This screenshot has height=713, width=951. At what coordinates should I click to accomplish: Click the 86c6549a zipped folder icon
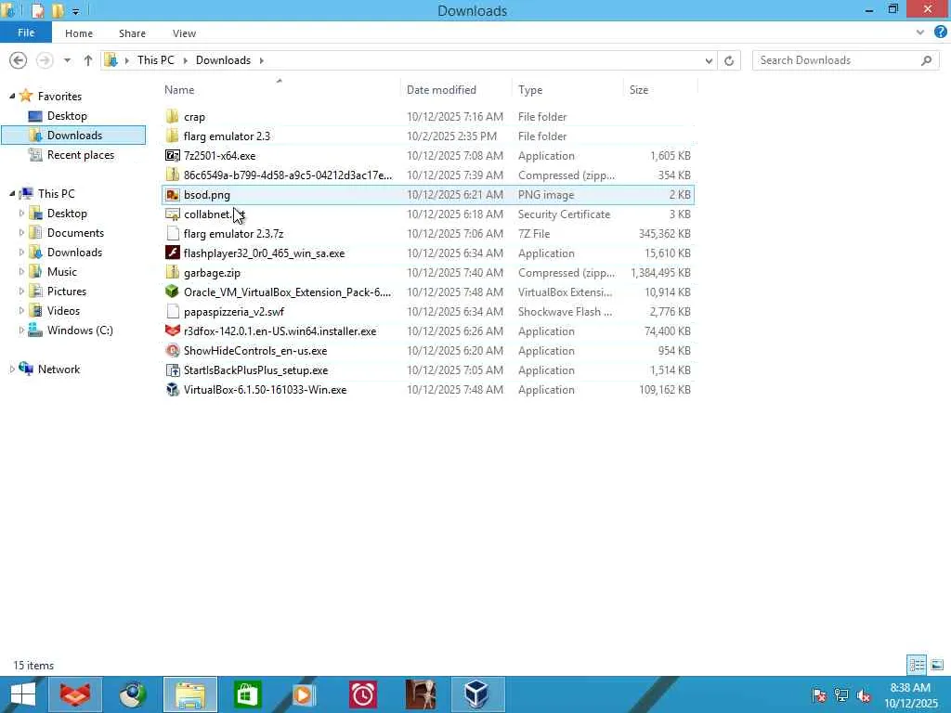172,175
